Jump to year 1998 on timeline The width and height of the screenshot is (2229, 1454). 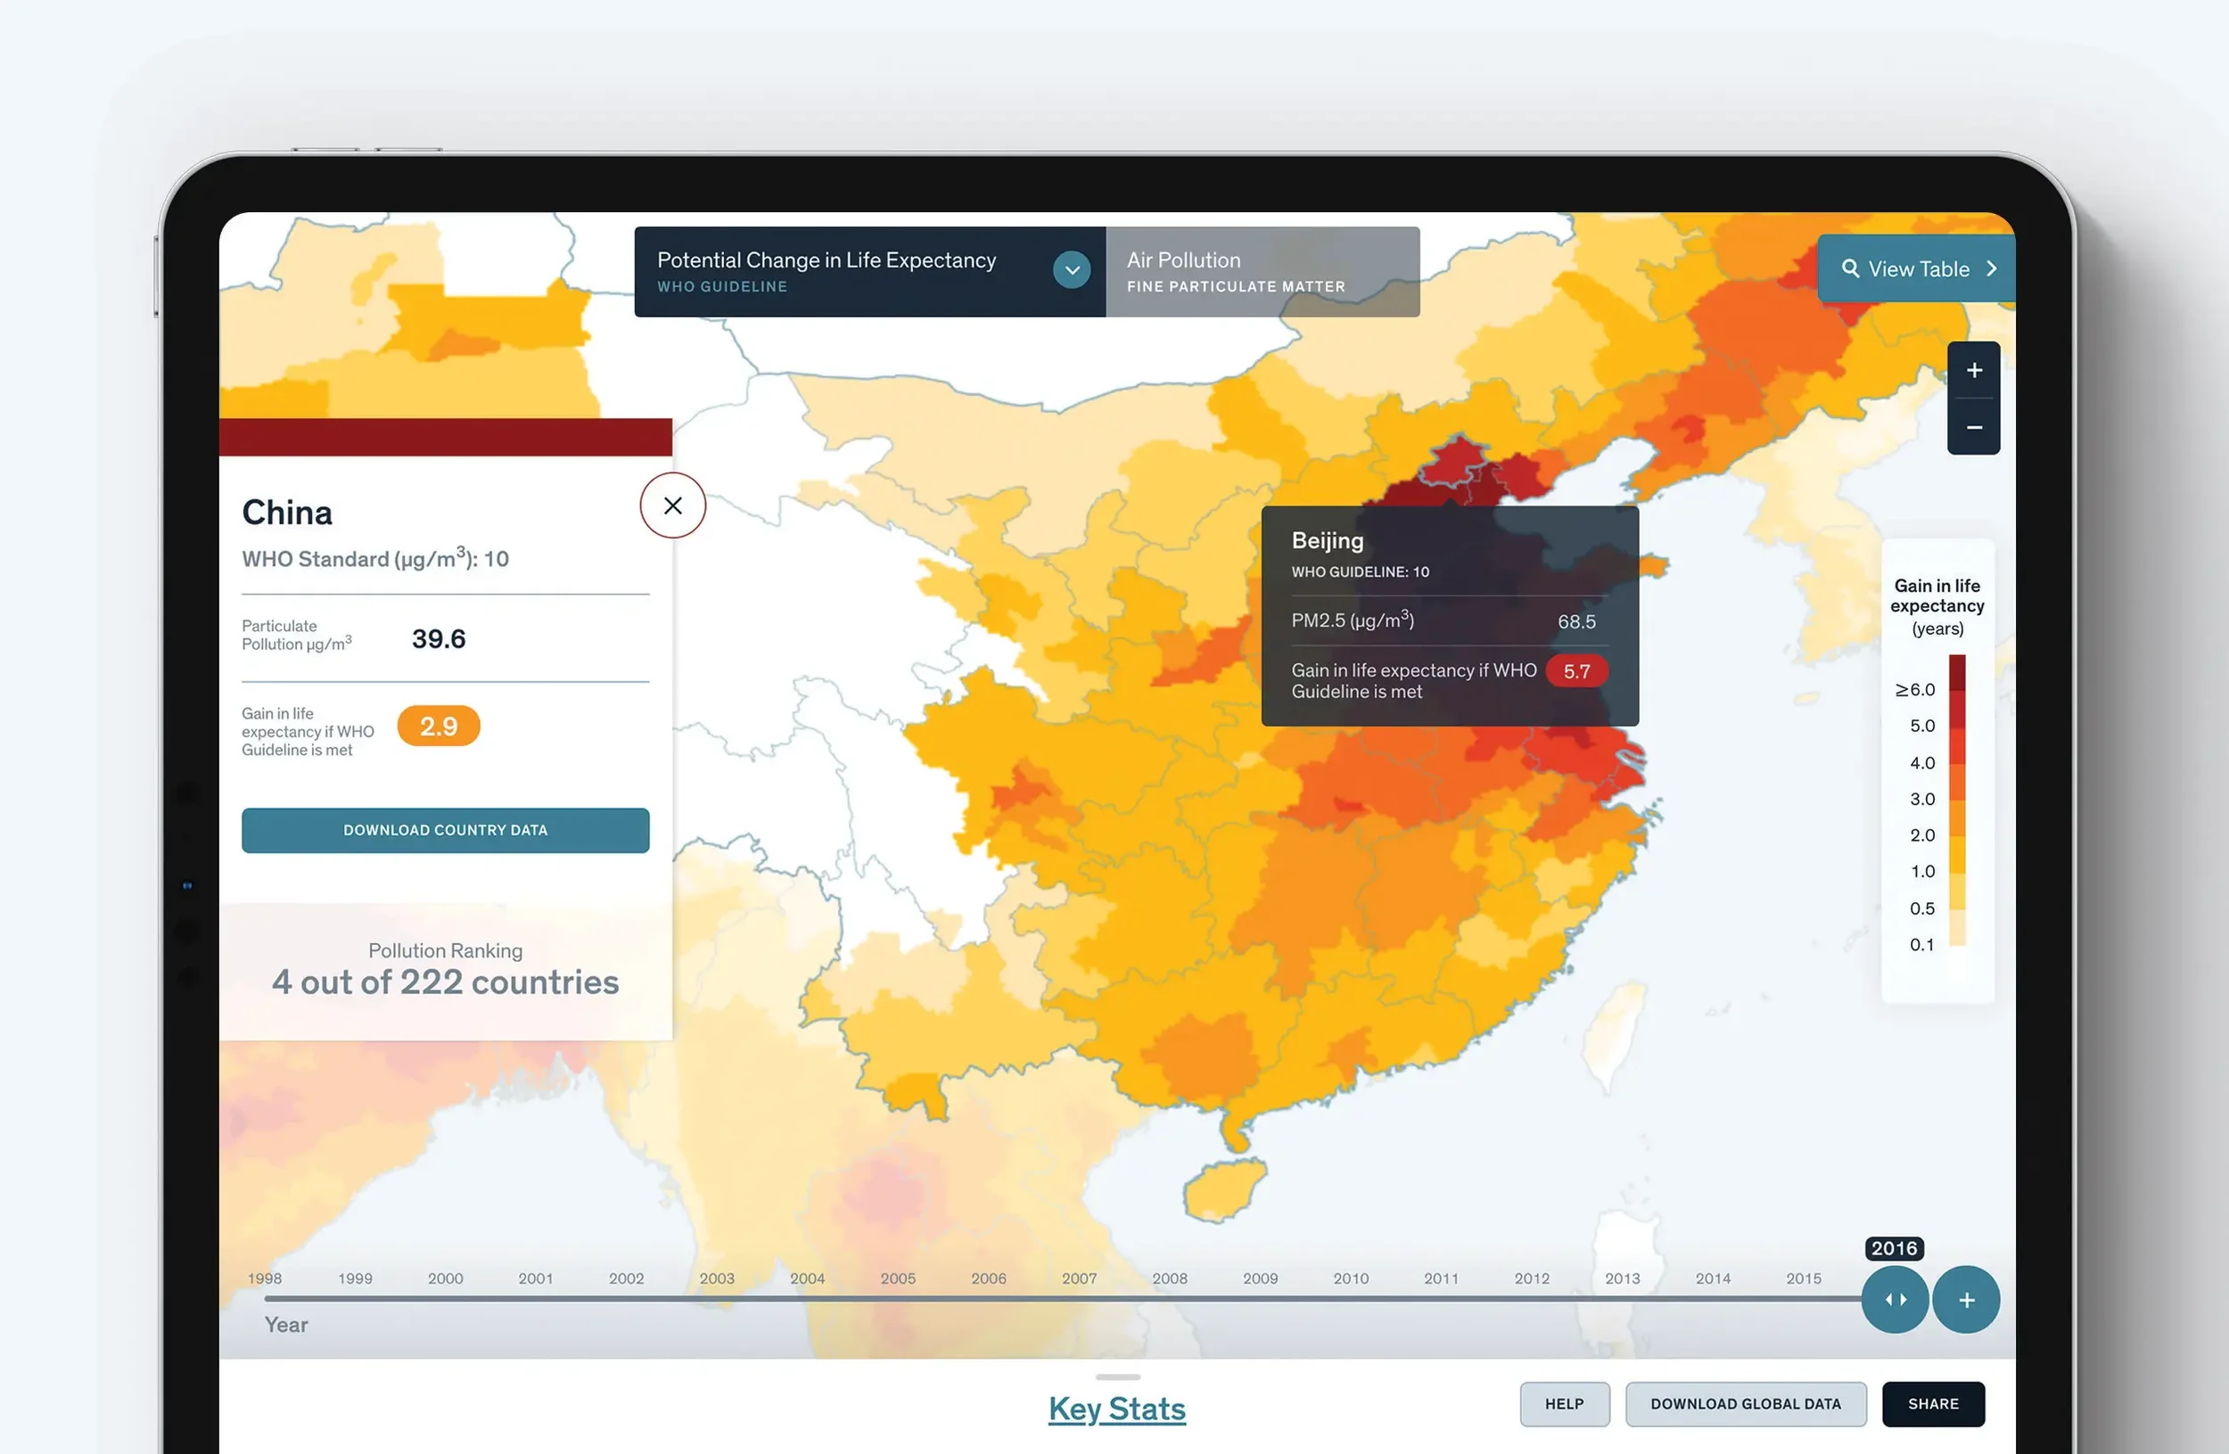pyautogui.click(x=265, y=1279)
